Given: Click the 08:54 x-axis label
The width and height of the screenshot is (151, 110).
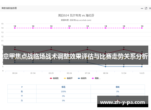Looking at the screenshot, I should pyautogui.click(x=105, y=73).
